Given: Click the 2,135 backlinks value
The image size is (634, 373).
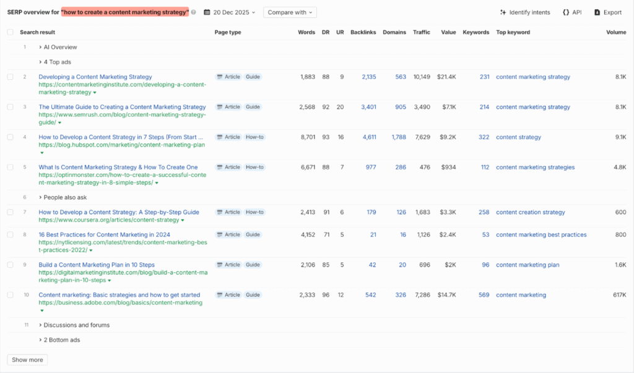Looking at the screenshot, I should pos(370,76).
